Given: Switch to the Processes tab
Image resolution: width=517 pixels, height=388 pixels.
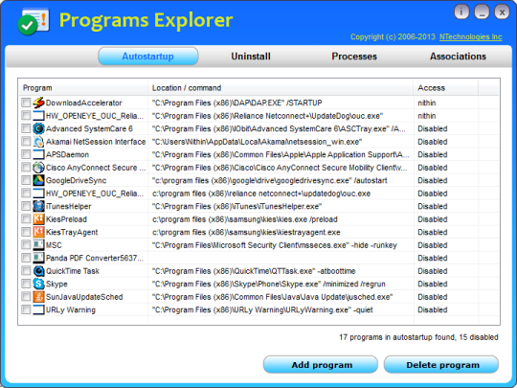Looking at the screenshot, I should [x=354, y=57].
